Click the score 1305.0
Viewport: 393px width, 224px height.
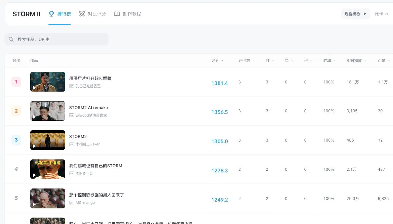coord(220,141)
